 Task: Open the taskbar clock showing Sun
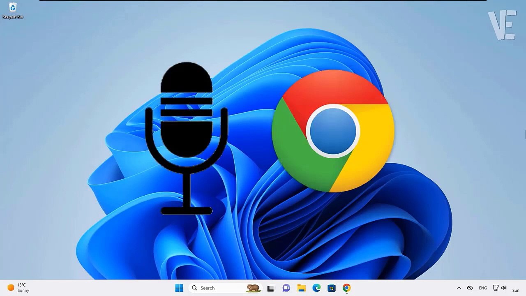[x=516, y=290]
